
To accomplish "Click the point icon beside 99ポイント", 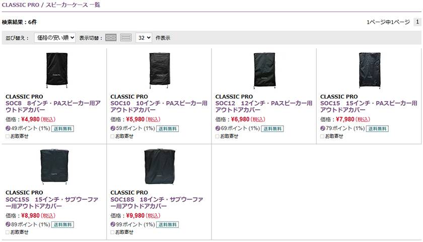I will pyautogui.click(x=113, y=224).
